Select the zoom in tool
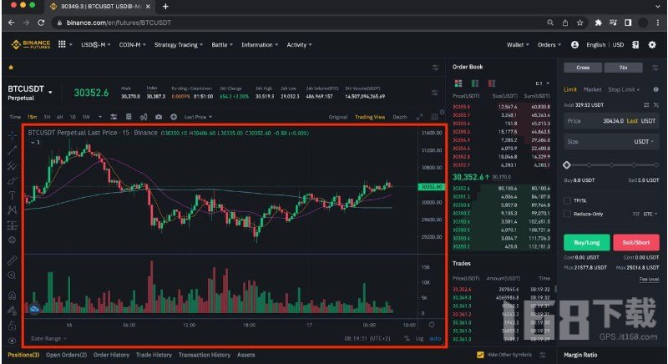Viewport: 668px width, 364px height. tap(12, 276)
